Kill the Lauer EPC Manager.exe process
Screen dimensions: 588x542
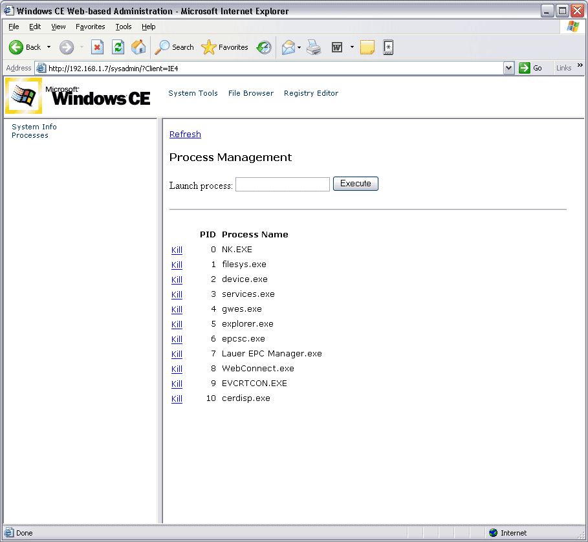[177, 354]
